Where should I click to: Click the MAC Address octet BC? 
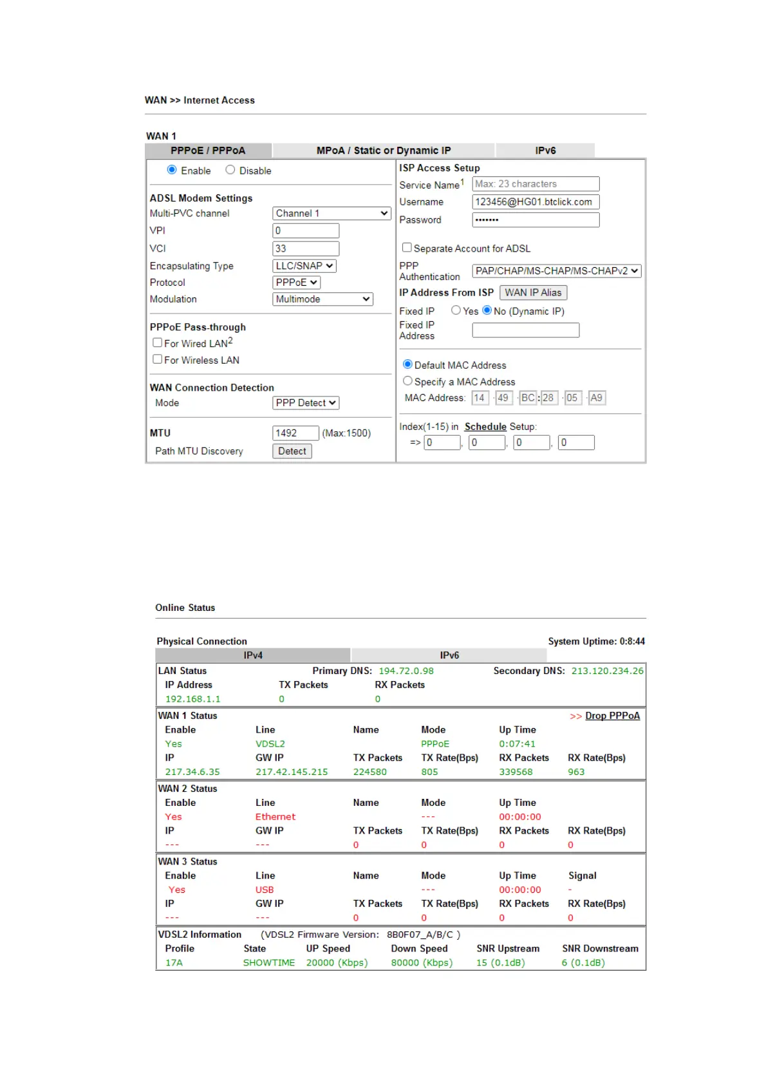click(528, 398)
